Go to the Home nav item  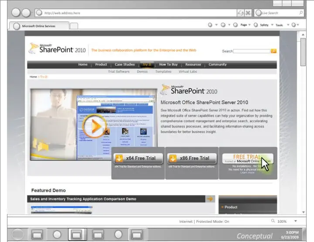coord(83,64)
